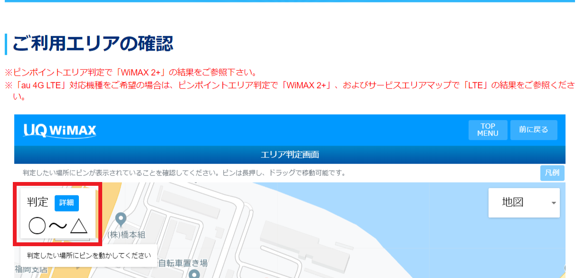Viewport: 585px width, 278px height.
Task: Click the UQ WiMAX logo
Action: 59,130
